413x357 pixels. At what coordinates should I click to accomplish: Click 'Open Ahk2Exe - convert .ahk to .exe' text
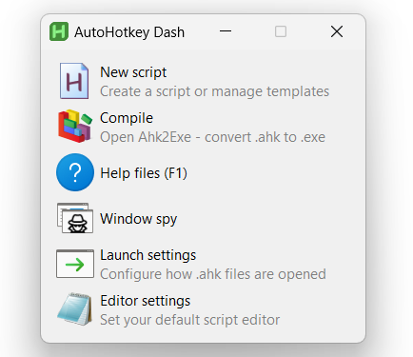[212, 137]
